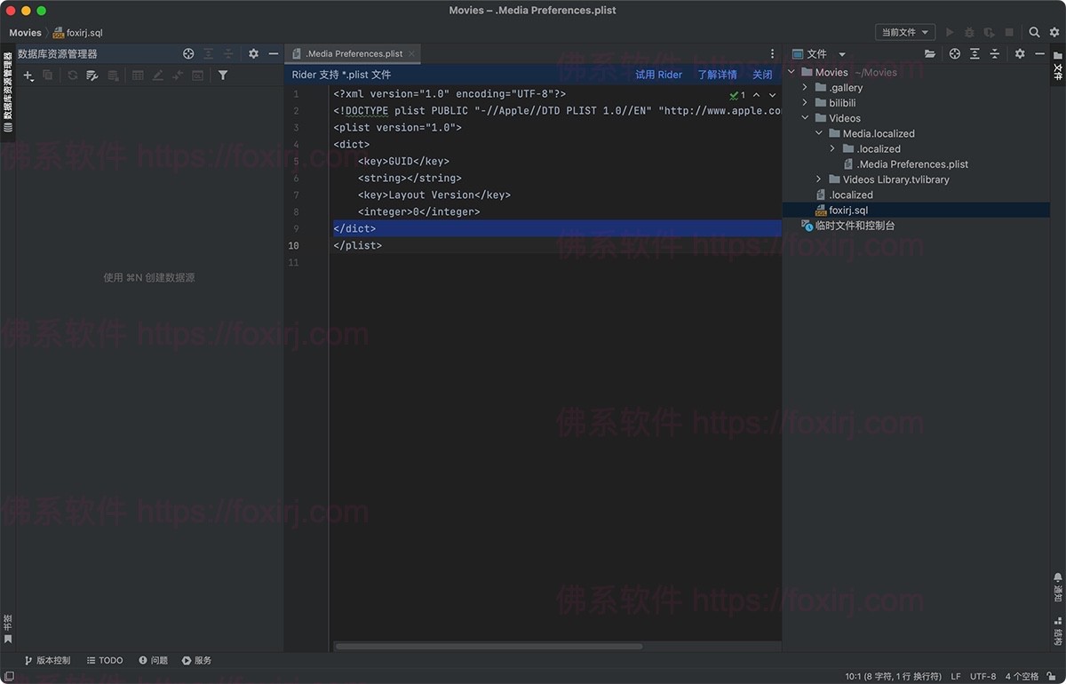Select the data editor table icon

(x=138, y=76)
